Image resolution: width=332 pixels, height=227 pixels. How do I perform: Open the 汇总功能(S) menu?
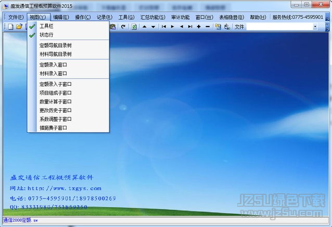click(153, 17)
